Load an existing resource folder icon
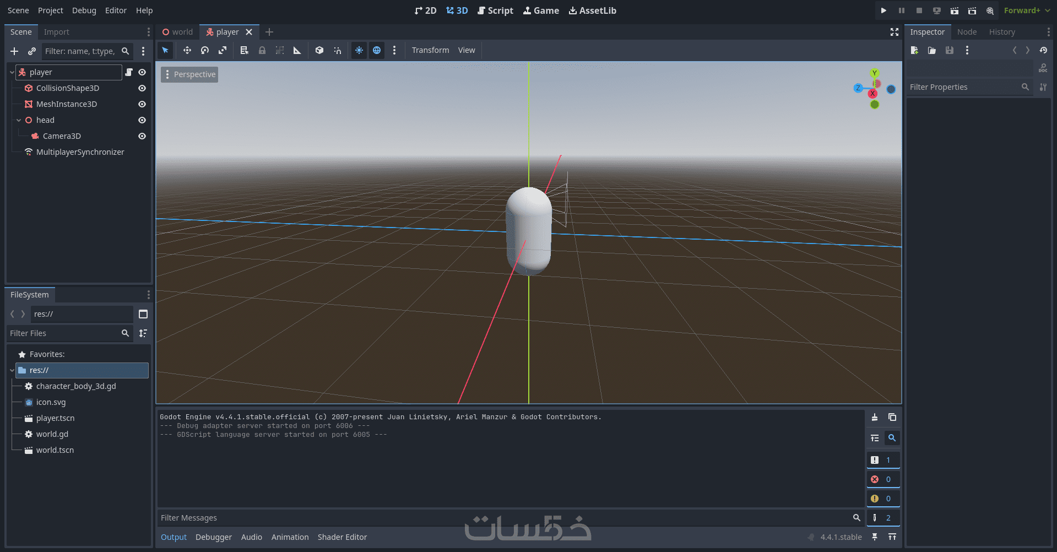 click(932, 50)
